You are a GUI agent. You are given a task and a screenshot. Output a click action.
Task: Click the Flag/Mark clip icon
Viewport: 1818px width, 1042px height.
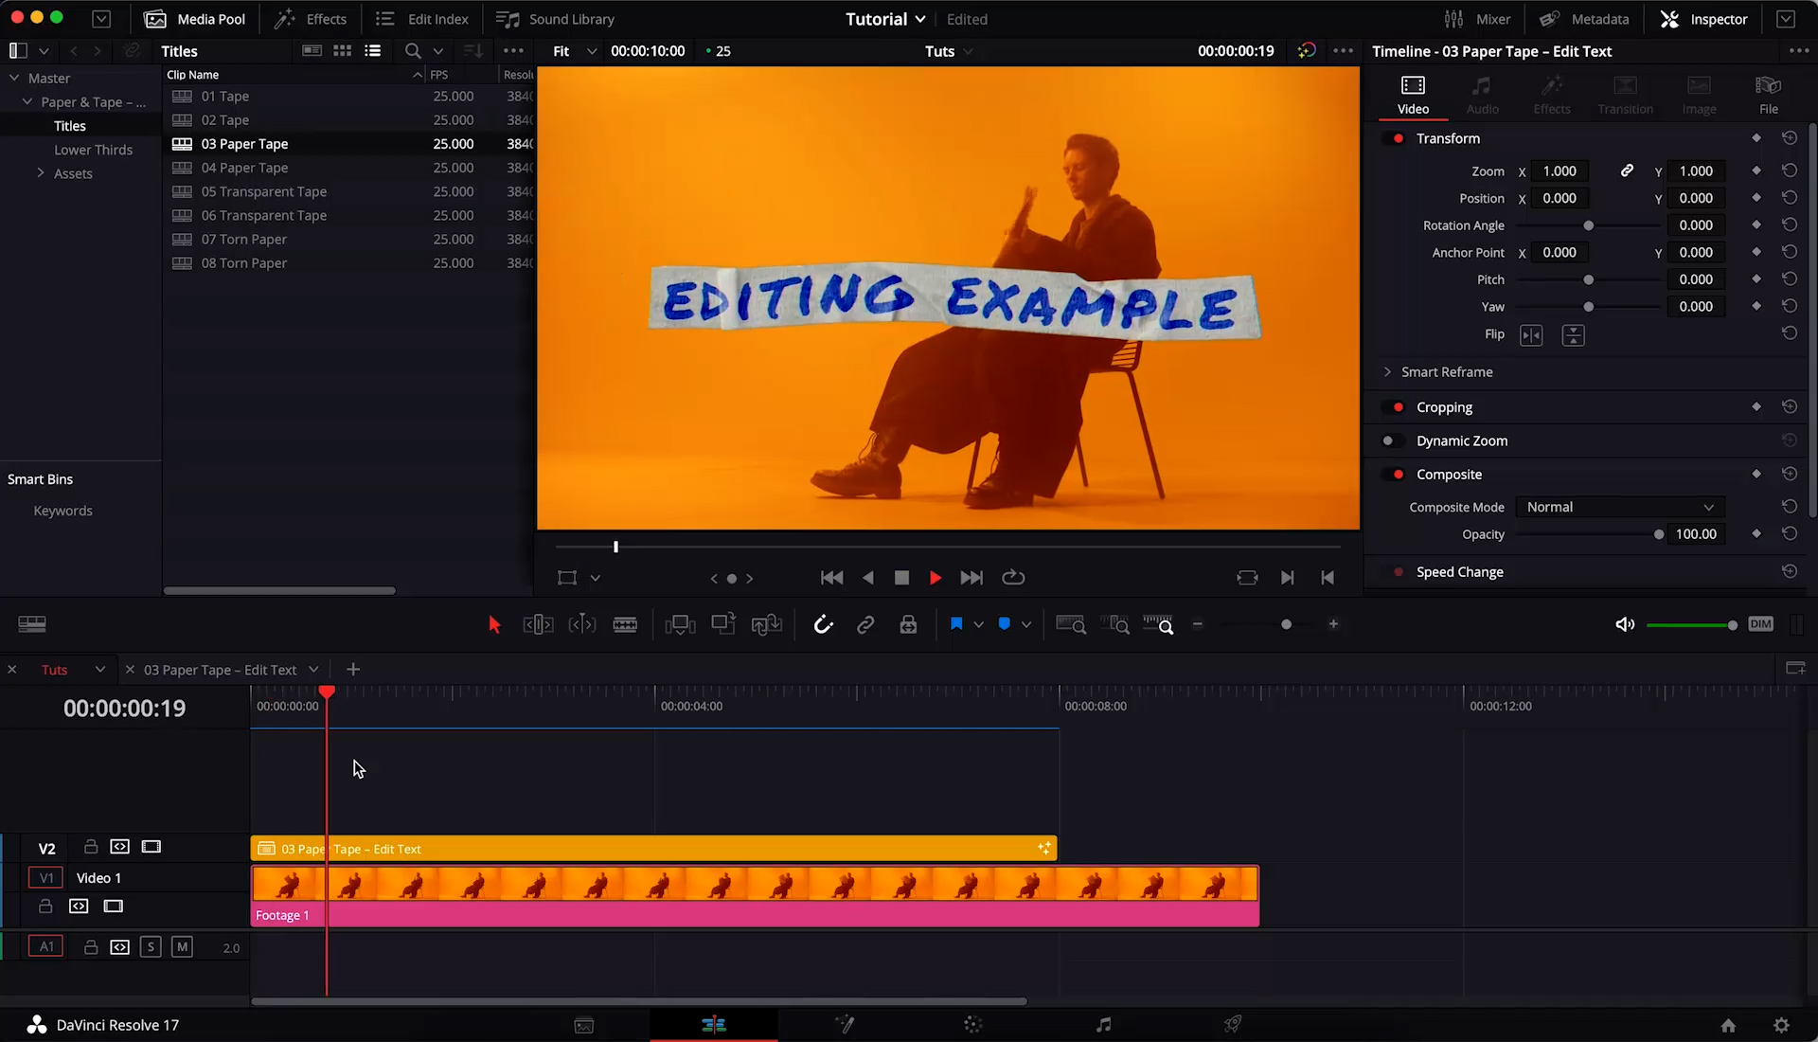coord(956,623)
